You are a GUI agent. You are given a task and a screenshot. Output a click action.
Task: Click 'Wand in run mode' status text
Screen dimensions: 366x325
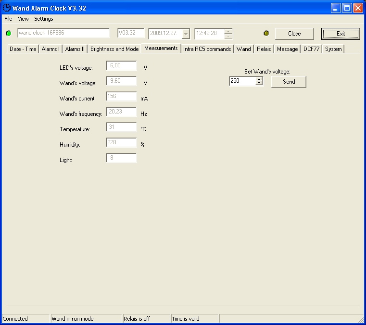73,319
